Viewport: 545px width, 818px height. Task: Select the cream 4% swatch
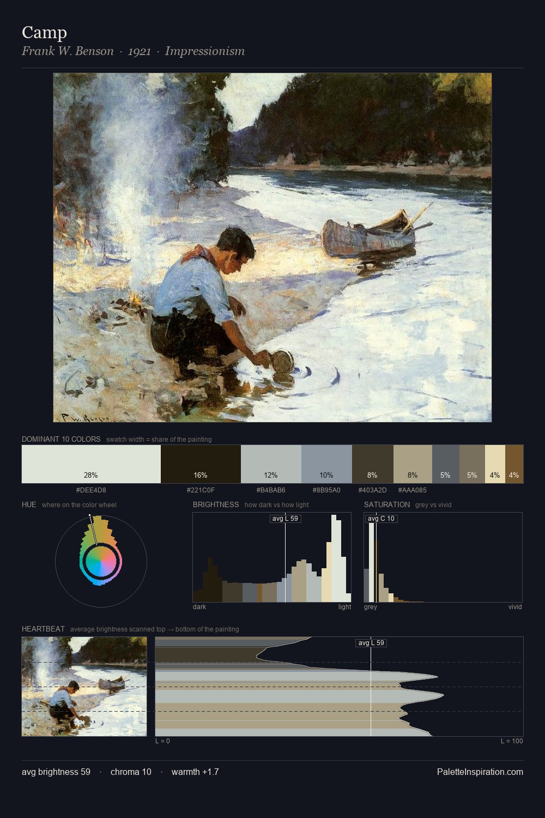click(495, 464)
